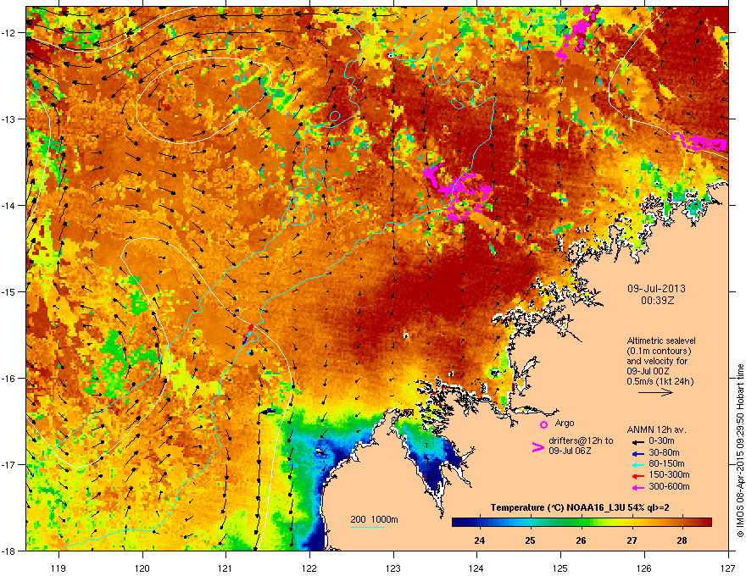Click longitude axis label '120'
Viewport: 746px width, 576px height.
click(x=142, y=568)
